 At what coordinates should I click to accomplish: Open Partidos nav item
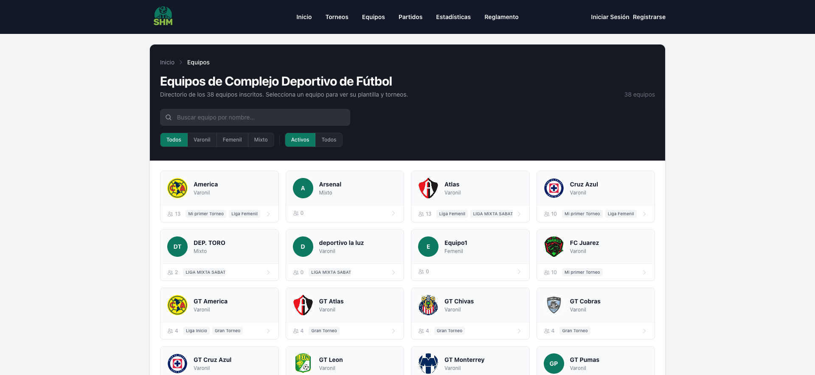pos(410,17)
